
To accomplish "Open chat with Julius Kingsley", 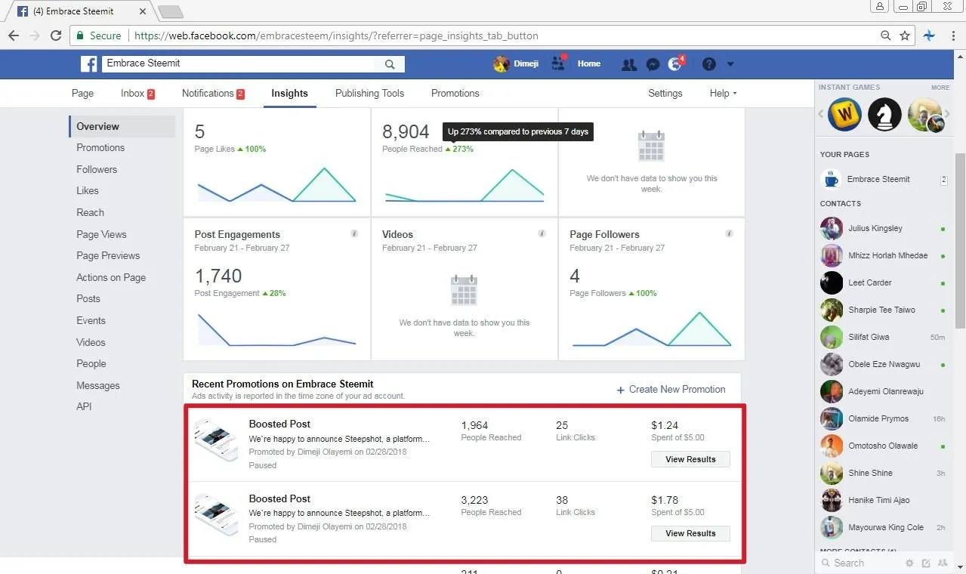I will pos(884,229).
